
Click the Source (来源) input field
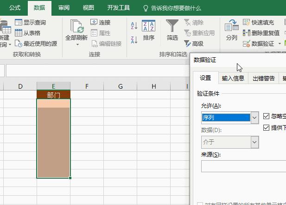coord(243,166)
